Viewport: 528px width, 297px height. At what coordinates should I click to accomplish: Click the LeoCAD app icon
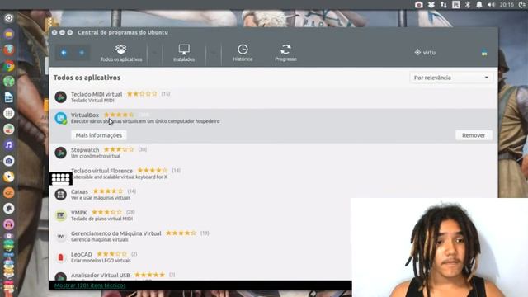(x=60, y=257)
